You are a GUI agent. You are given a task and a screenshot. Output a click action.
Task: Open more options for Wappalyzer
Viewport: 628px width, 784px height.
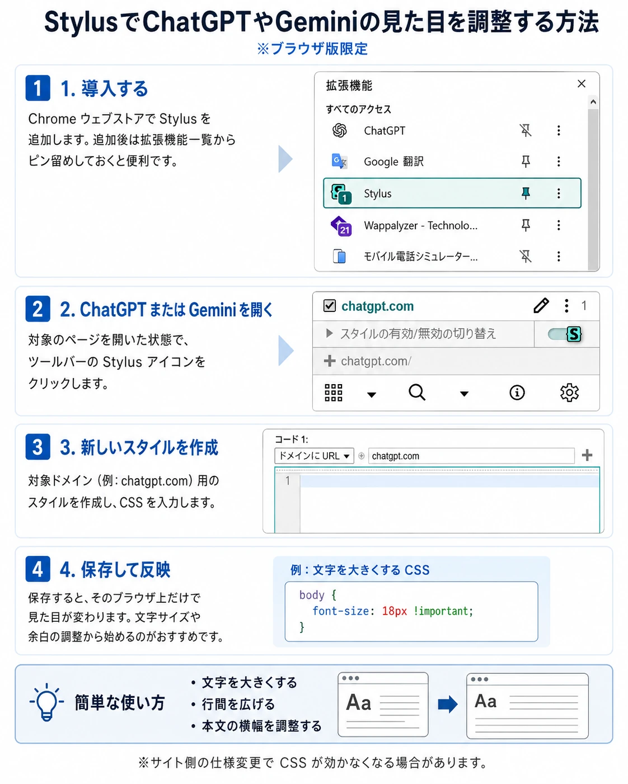[559, 225]
